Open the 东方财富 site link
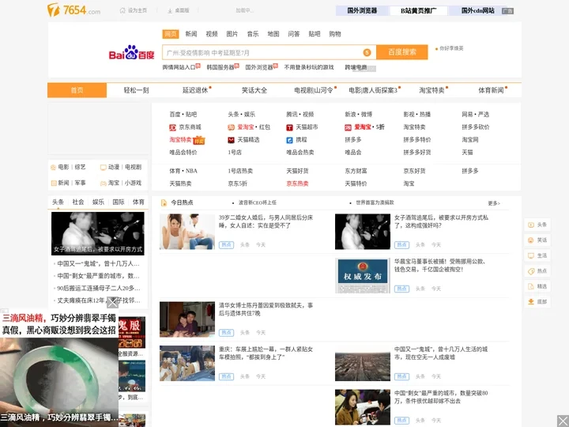The height and width of the screenshot is (427, 569). 356,171
